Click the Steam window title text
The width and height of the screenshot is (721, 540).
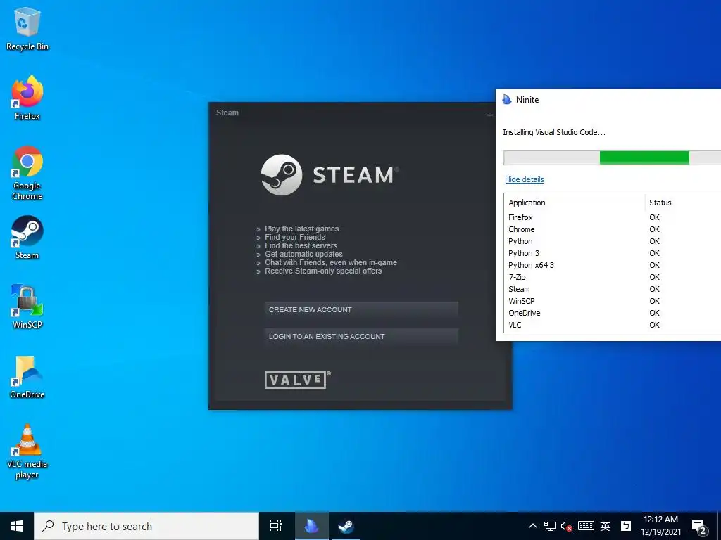pos(227,112)
